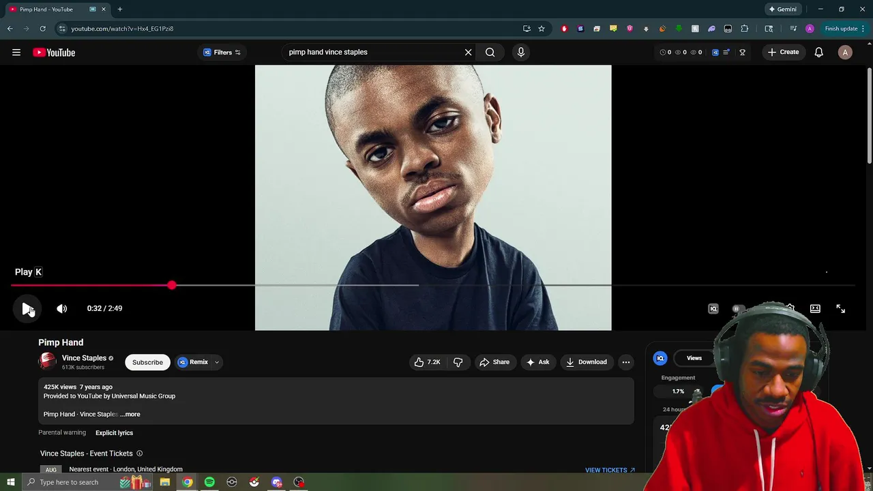Image resolution: width=873 pixels, height=491 pixels.
Task: Click the 'Nearest event · London, United Kingdom' text
Action: [x=125, y=469]
